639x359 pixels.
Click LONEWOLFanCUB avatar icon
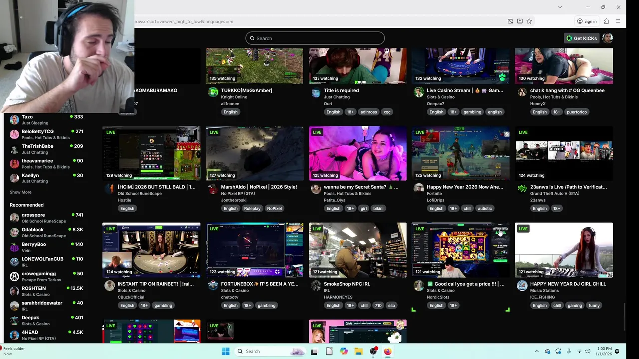(14, 262)
